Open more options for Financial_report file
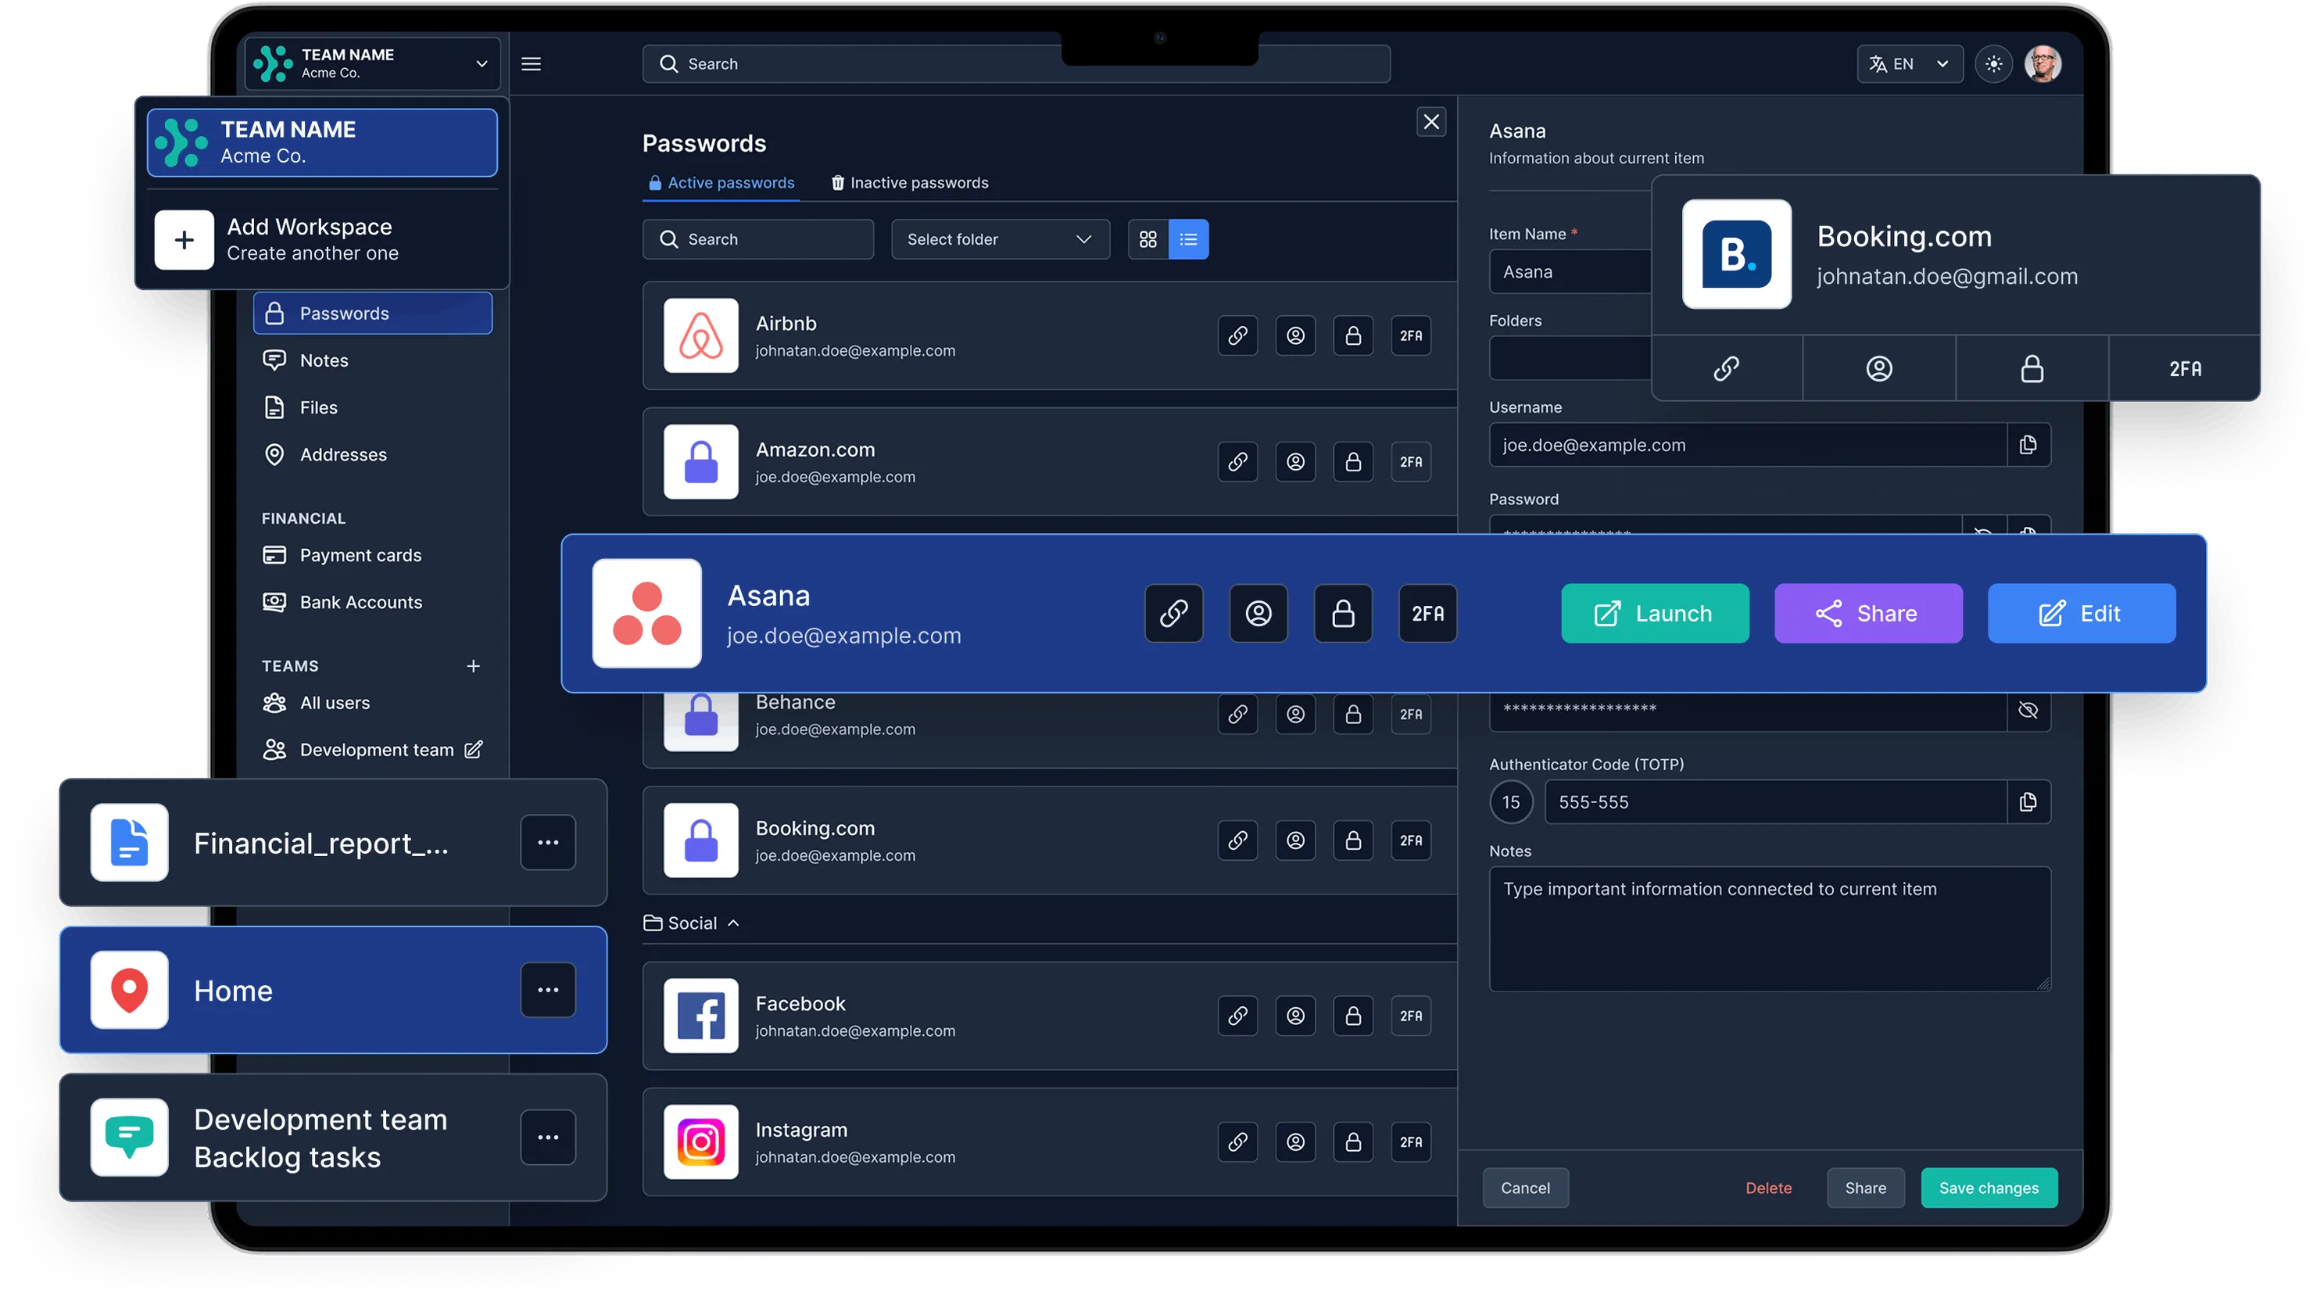This screenshot has width=2320, height=1301. (548, 842)
